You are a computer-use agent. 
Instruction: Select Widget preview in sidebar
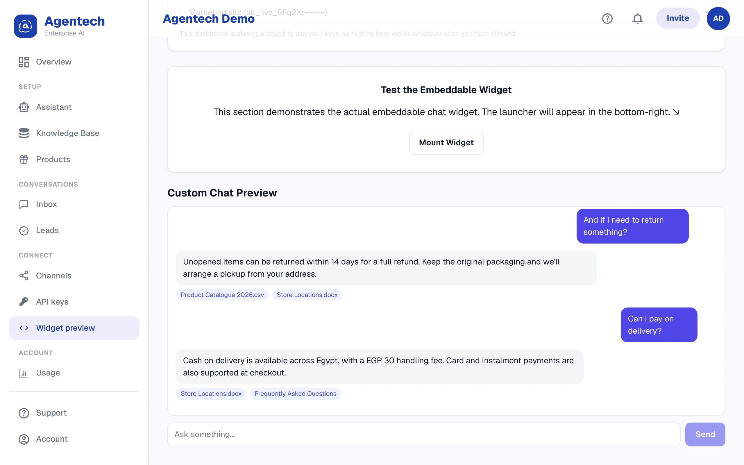(74, 328)
